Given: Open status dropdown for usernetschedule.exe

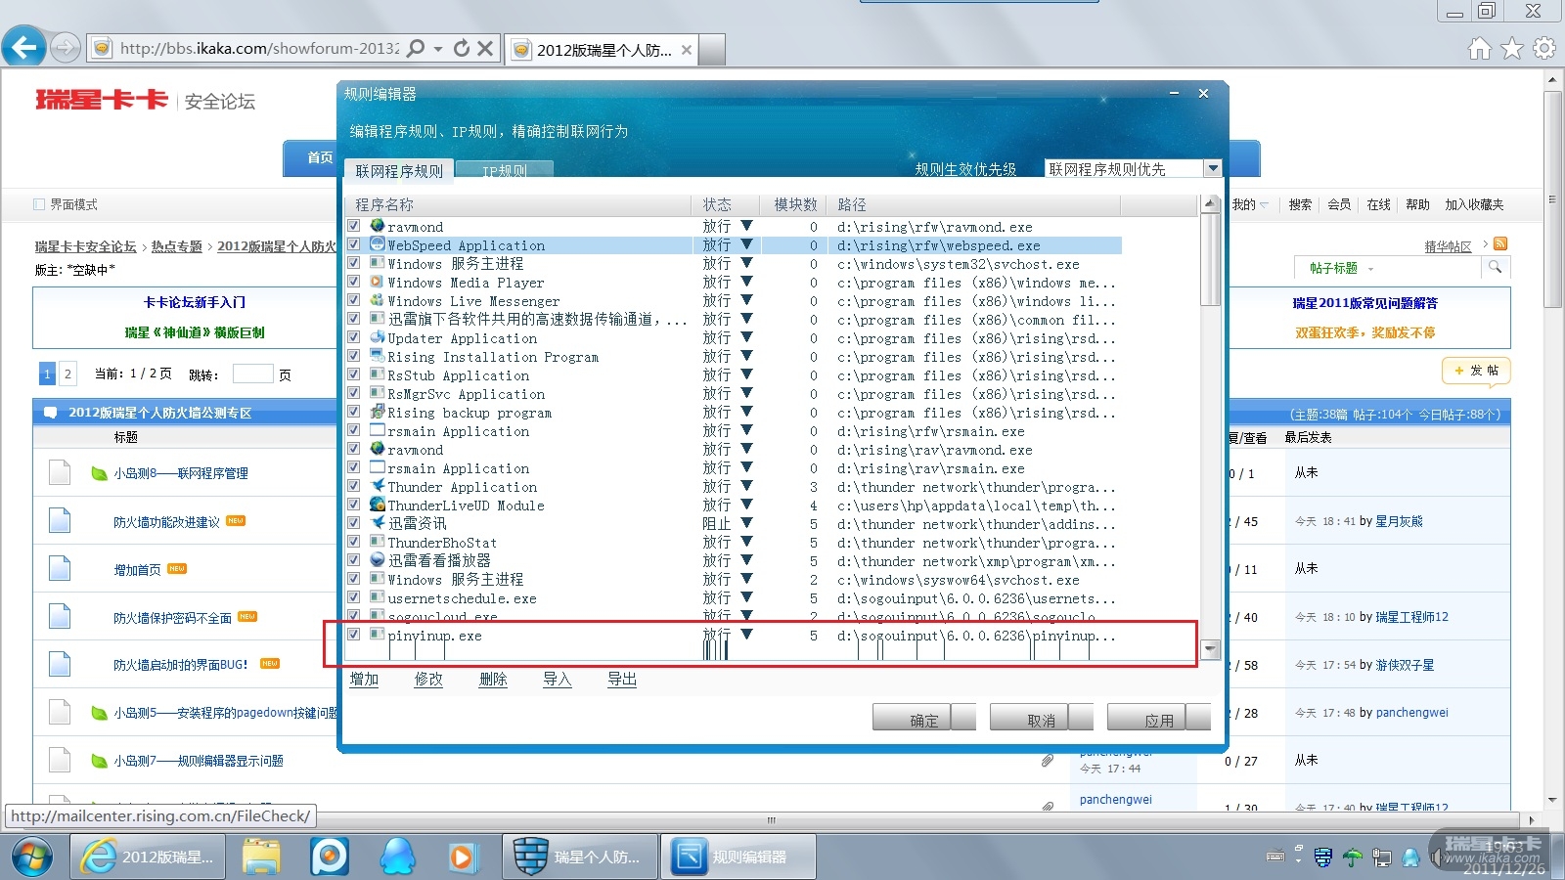Looking at the screenshot, I should pos(747,597).
